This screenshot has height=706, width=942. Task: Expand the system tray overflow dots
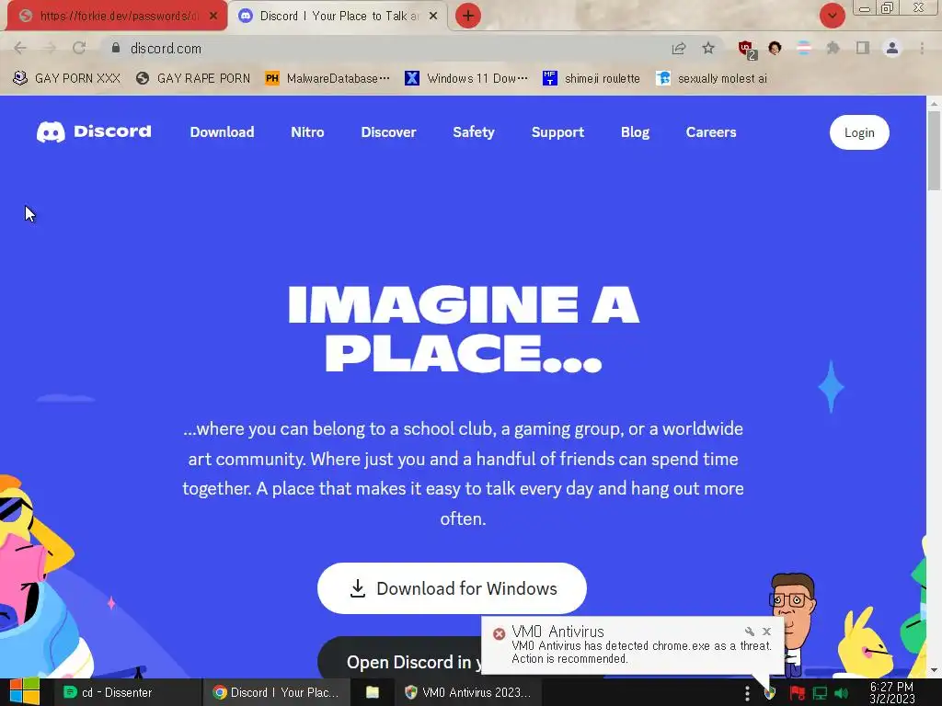(747, 693)
